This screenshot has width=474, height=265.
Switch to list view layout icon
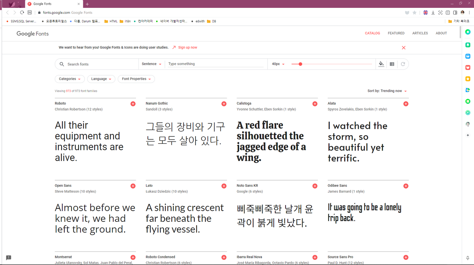(x=392, y=64)
